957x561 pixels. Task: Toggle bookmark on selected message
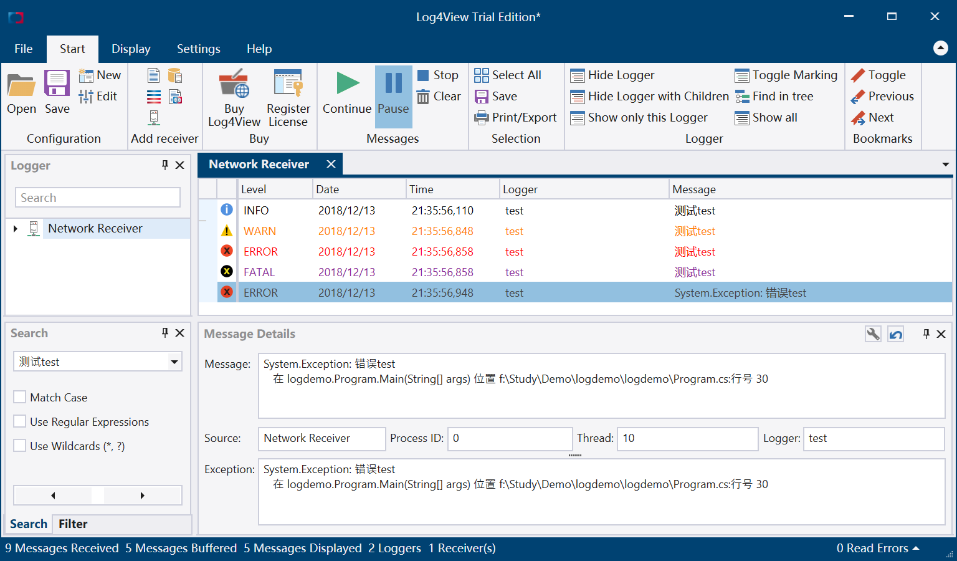coord(878,75)
